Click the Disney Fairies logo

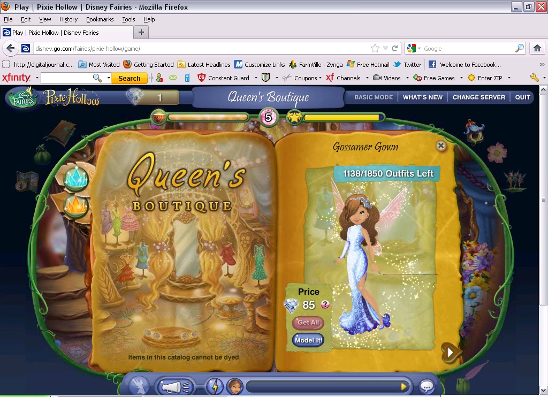pyautogui.click(x=22, y=97)
